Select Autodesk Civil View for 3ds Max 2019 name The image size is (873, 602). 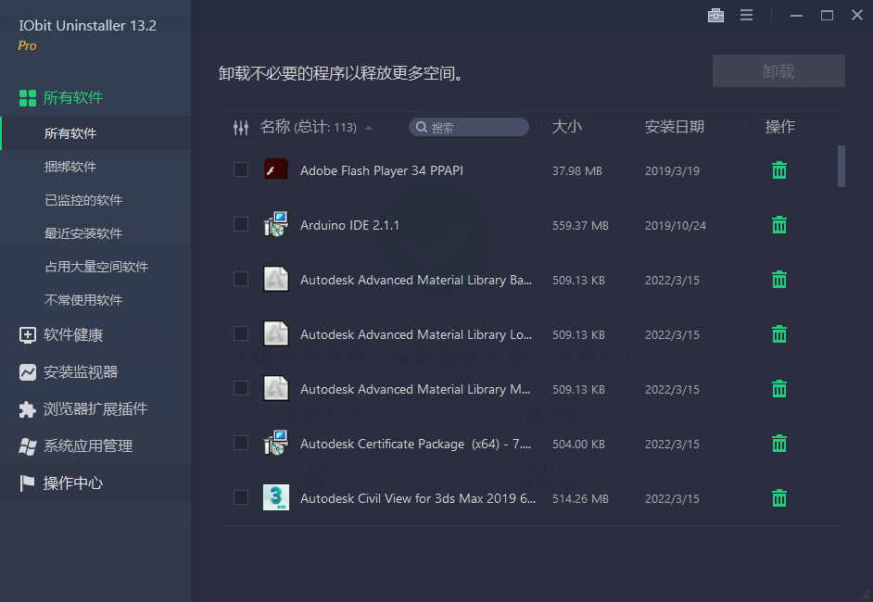tap(418, 498)
